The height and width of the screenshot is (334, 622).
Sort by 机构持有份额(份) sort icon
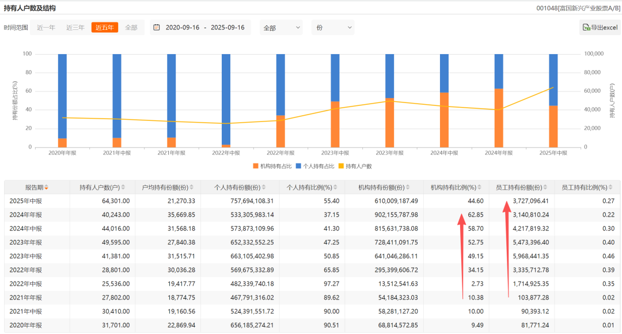407,188
